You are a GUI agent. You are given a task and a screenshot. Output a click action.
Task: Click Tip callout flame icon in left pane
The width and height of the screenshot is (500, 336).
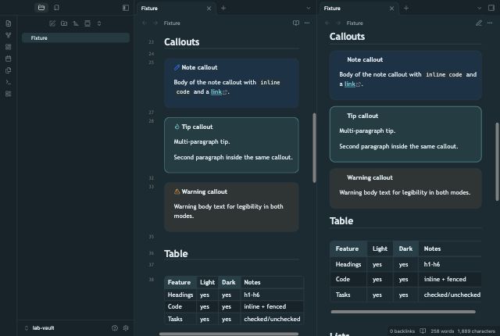177,127
